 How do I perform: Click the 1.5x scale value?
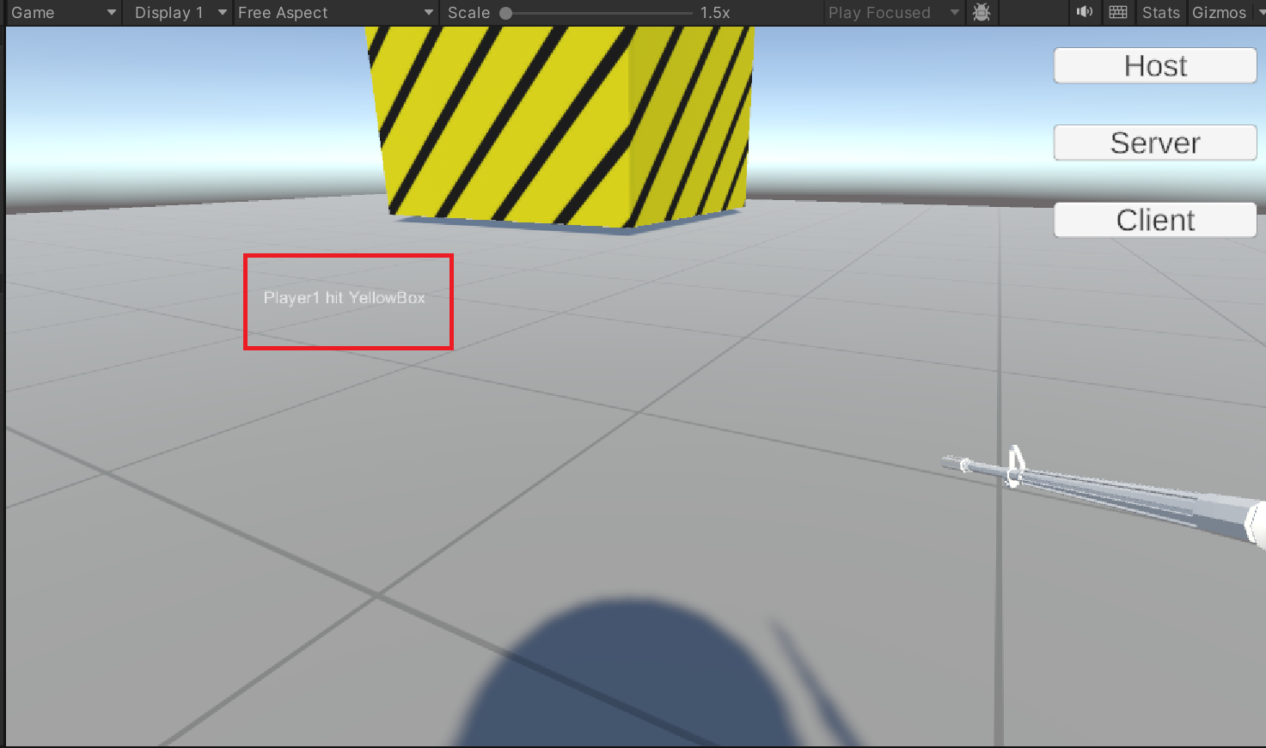714,13
